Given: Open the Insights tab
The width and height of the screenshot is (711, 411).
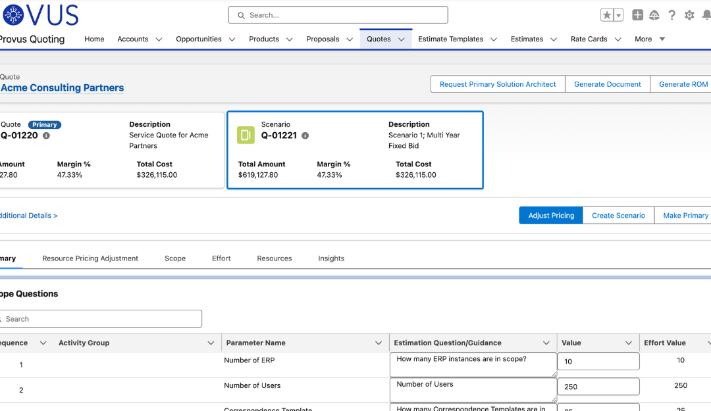Looking at the screenshot, I should click(331, 258).
